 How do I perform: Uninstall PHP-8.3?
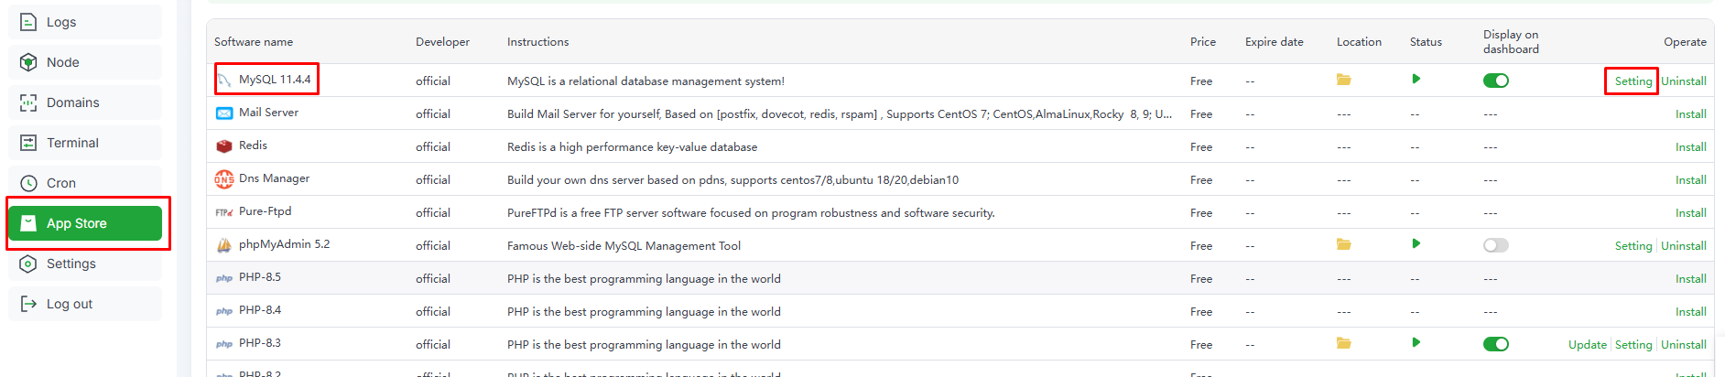(x=1684, y=345)
